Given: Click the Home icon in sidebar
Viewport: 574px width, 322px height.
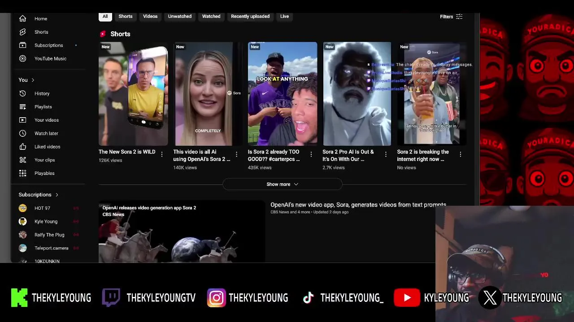Looking at the screenshot, I should tap(22, 19).
